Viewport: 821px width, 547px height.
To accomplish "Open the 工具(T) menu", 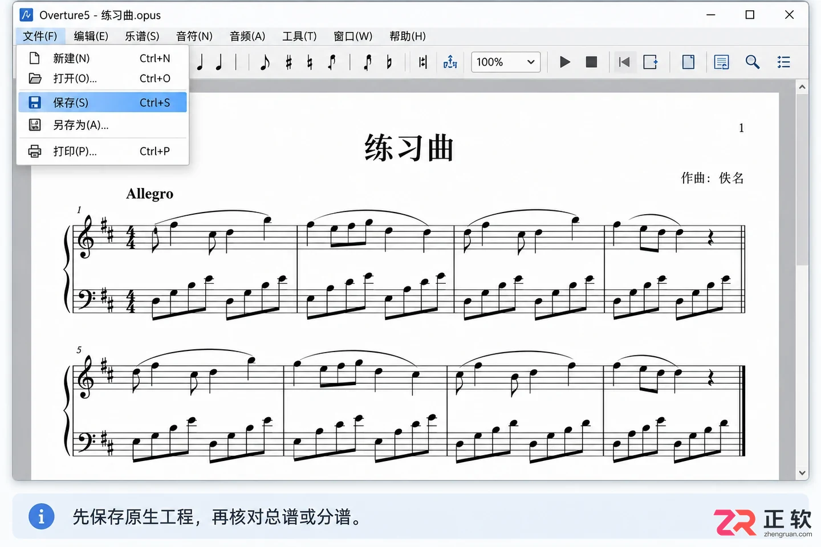I will pos(299,36).
